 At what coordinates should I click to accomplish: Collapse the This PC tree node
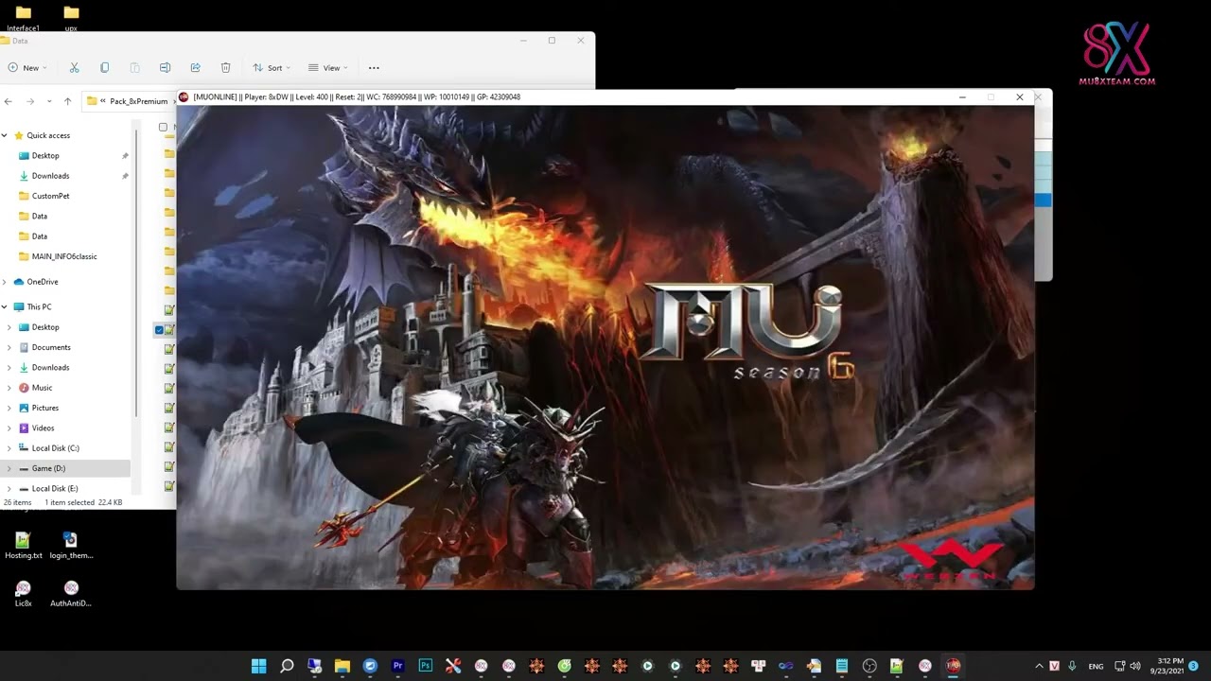click(x=5, y=306)
